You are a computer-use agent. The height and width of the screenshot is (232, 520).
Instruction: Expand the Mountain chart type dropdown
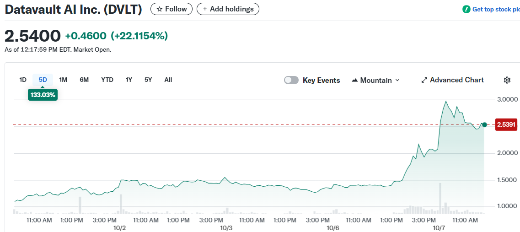(x=397, y=80)
